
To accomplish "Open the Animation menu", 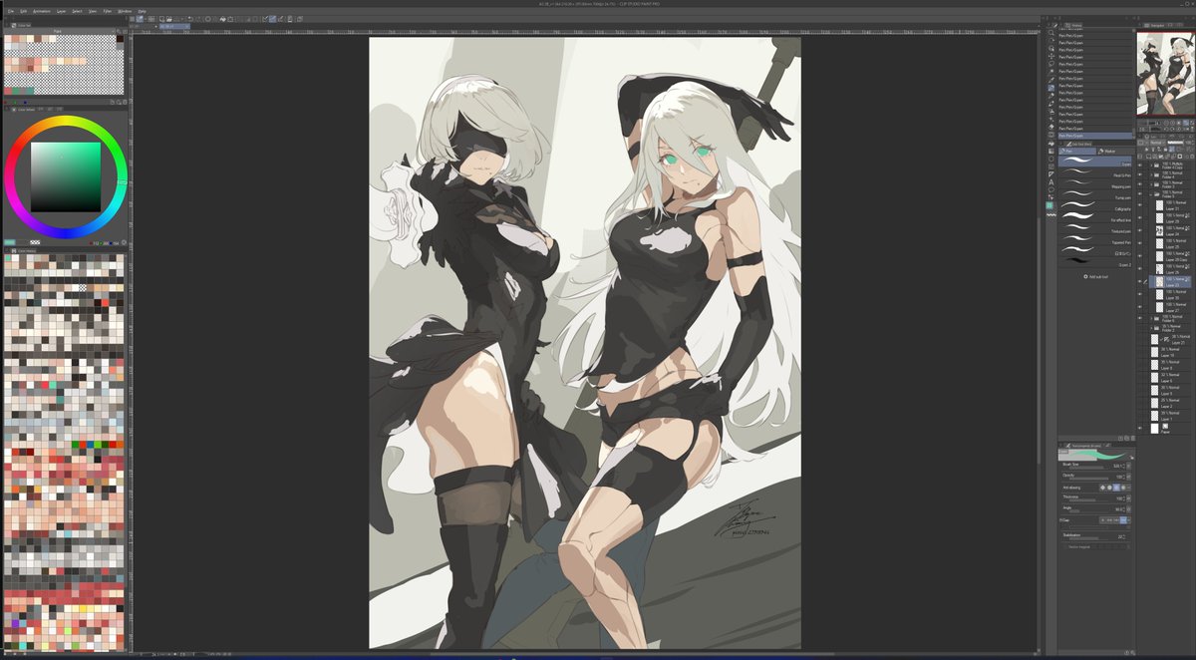I will (x=41, y=11).
